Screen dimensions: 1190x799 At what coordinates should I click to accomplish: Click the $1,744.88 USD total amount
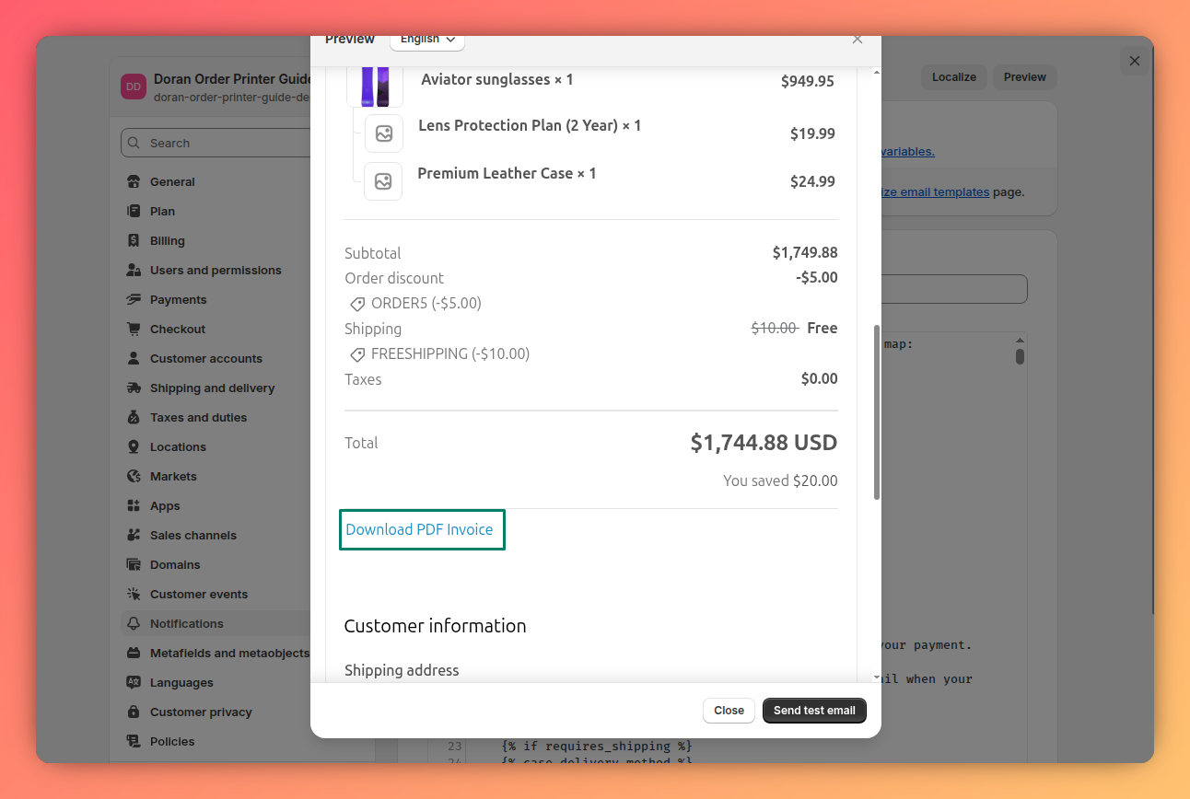[764, 443]
